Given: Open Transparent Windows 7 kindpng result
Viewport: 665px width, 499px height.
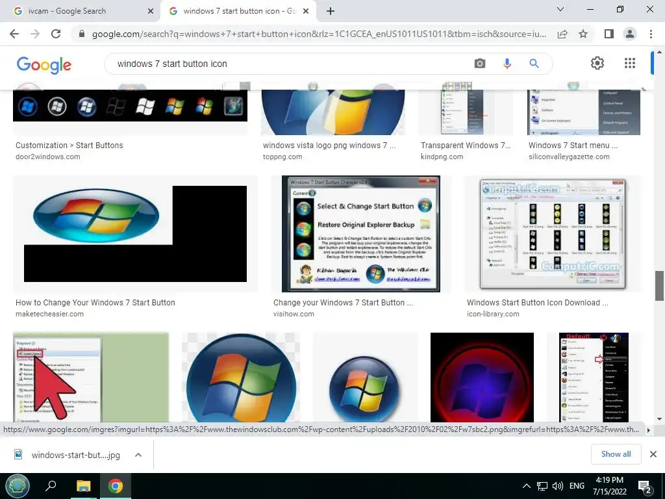Looking at the screenshot, I should coord(466,145).
